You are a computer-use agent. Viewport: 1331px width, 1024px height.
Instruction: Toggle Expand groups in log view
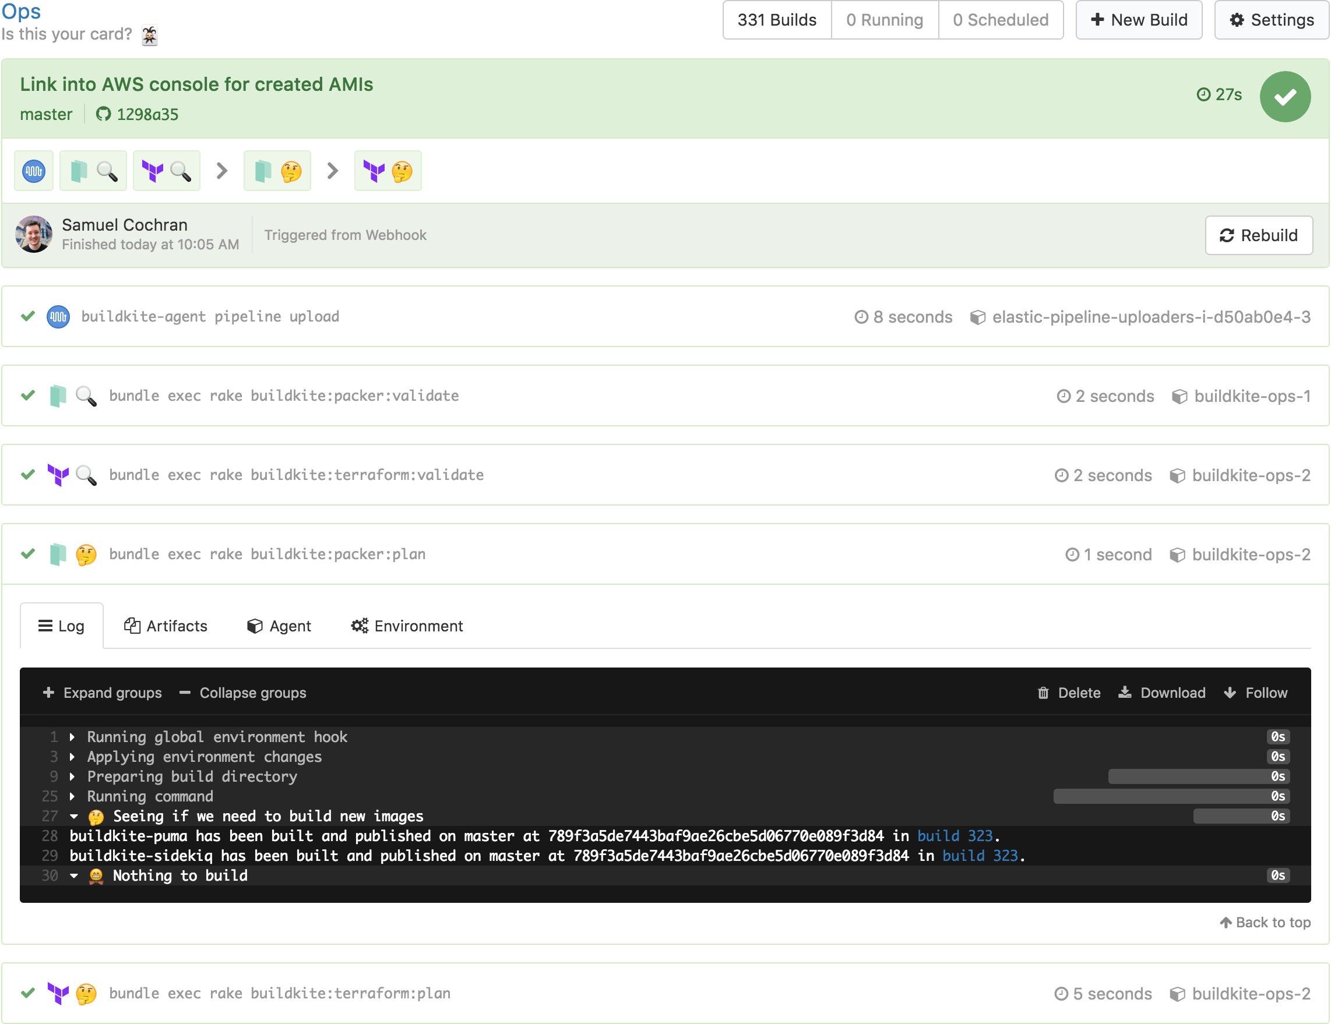[103, 691]
